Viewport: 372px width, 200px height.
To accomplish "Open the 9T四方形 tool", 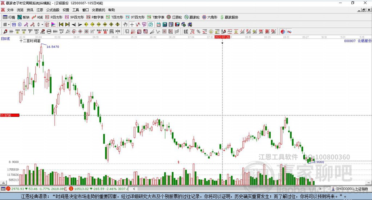I will click(x=135, y=17).
